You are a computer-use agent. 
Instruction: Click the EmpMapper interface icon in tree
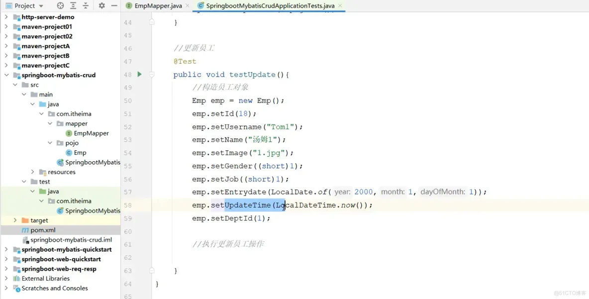point(69,133)
